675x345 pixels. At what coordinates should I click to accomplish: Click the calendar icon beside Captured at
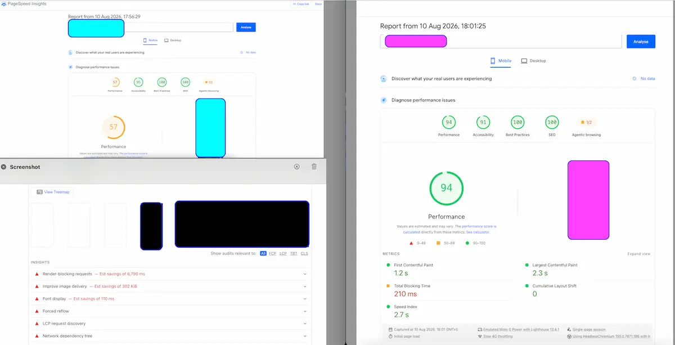pyautogui.click(x=390, y=329)
